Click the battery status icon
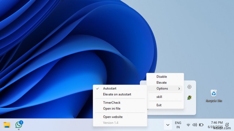 click(201, 125)
